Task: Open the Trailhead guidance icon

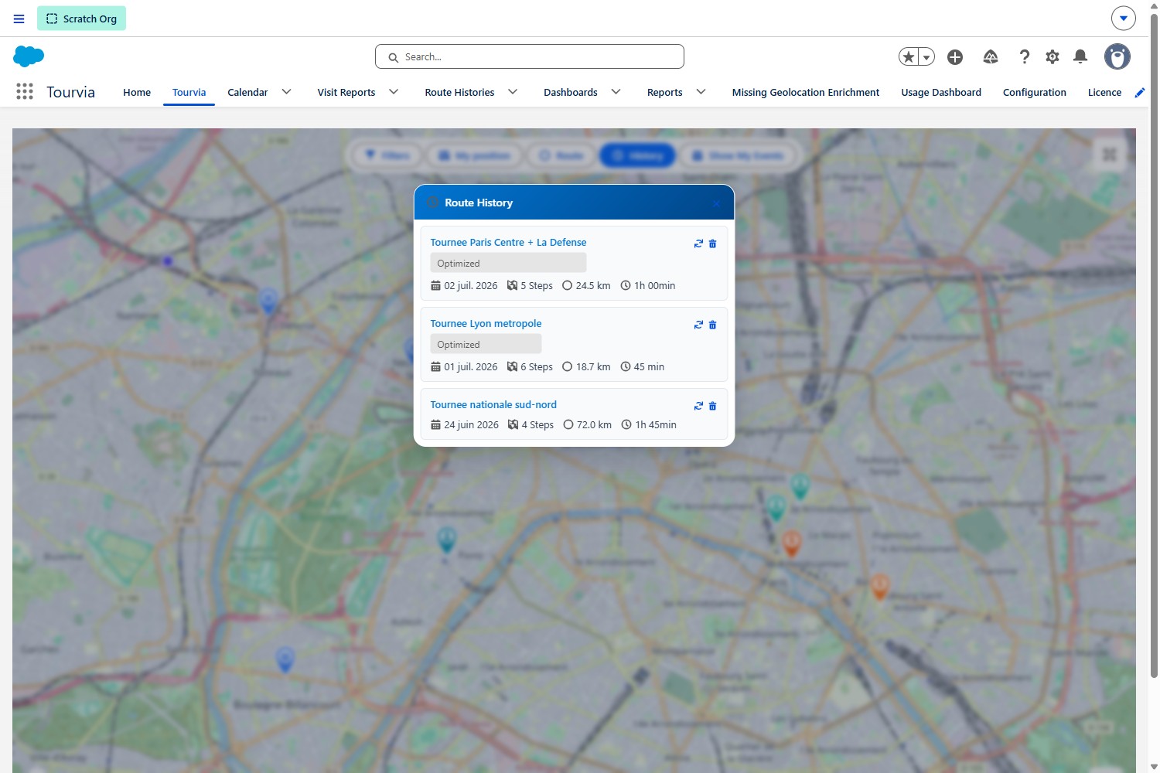Action: click(991, 56)
